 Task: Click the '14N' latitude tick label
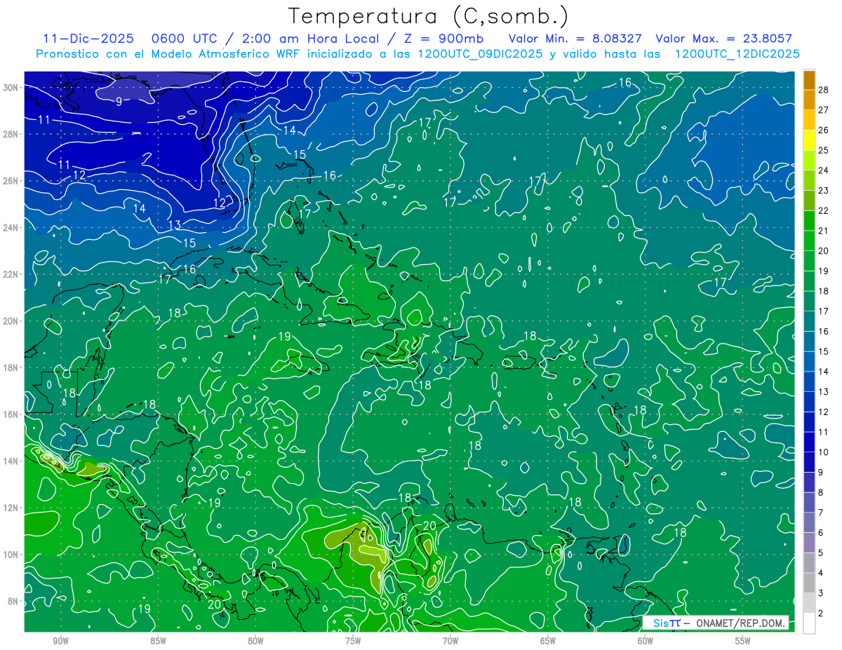(x=11, y=461)
